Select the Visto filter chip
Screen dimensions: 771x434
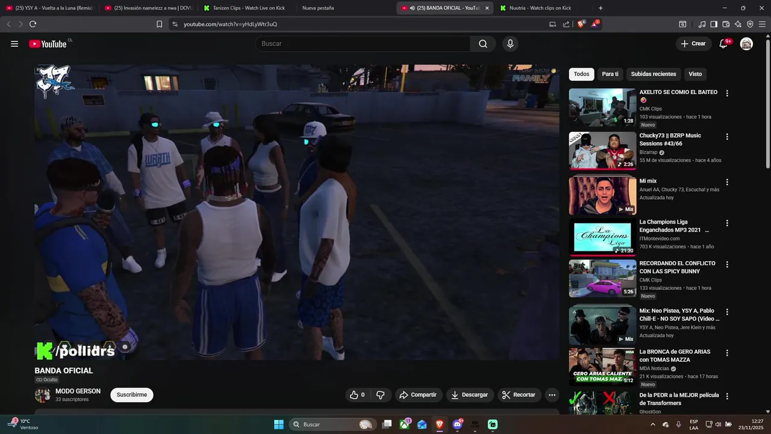point(695,74)
